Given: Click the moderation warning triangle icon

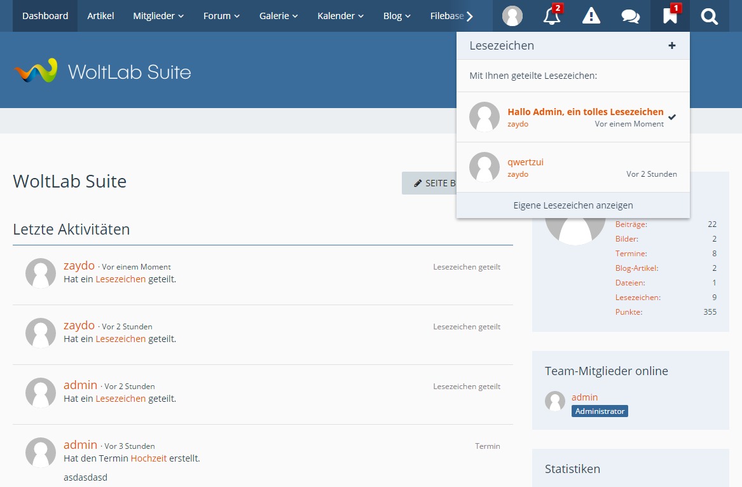Looking at the screenshot, I should tap(591, 16).
